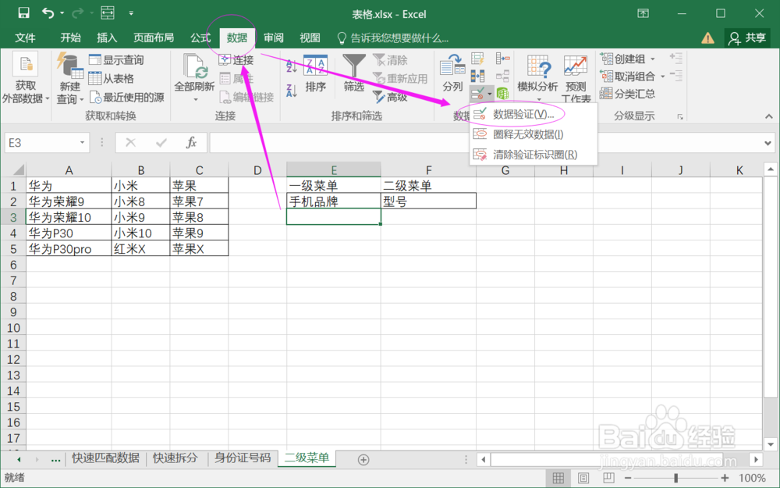Click 显示查询 button

coord(116,60)
